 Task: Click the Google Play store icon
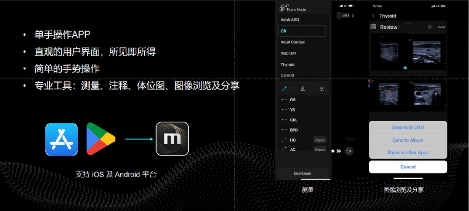(101, 140)
